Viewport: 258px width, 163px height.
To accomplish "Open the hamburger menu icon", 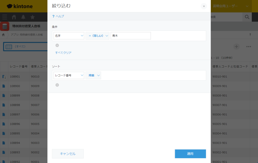I will [x=5, y=17].
